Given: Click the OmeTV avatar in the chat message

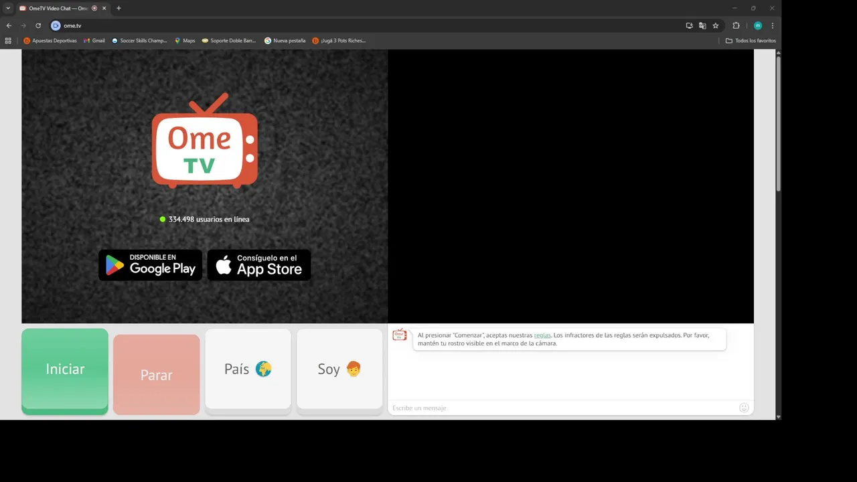Looking at the screenshot, I should [400, 335].
